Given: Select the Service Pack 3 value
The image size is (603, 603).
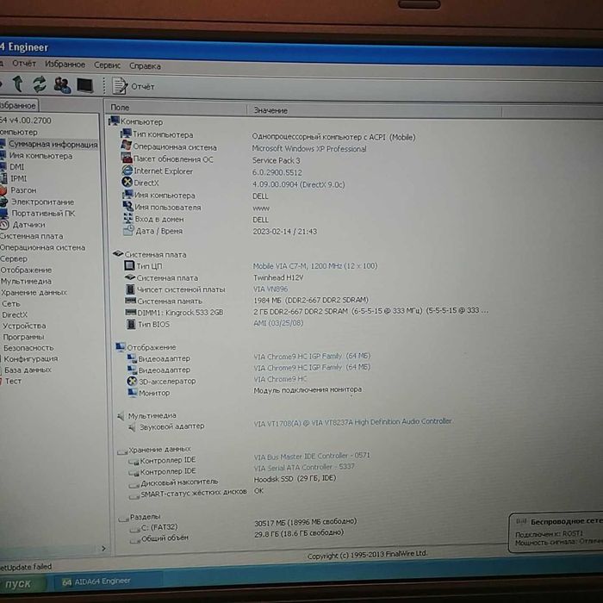Looking at the screenshot, I should [276, 160].
